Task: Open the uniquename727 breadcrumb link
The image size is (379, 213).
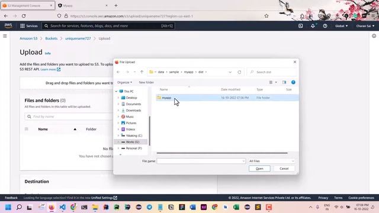Action: tap(78, 38)
